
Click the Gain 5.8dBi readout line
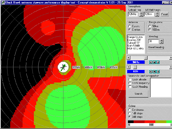pyautogui.click(x=134, y=46)
